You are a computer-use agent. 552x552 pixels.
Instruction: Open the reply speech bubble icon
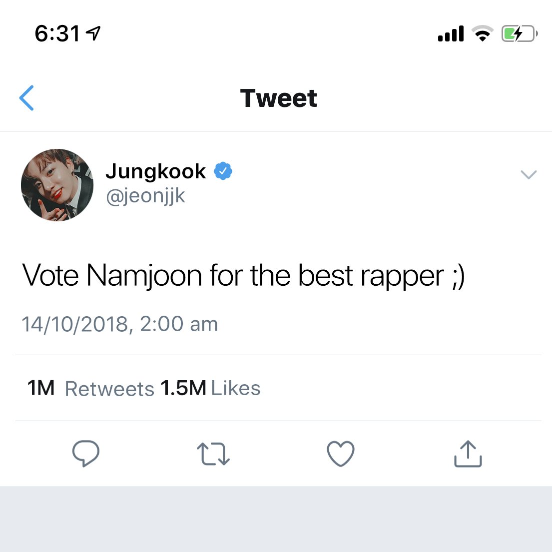(x=85, y=454)
